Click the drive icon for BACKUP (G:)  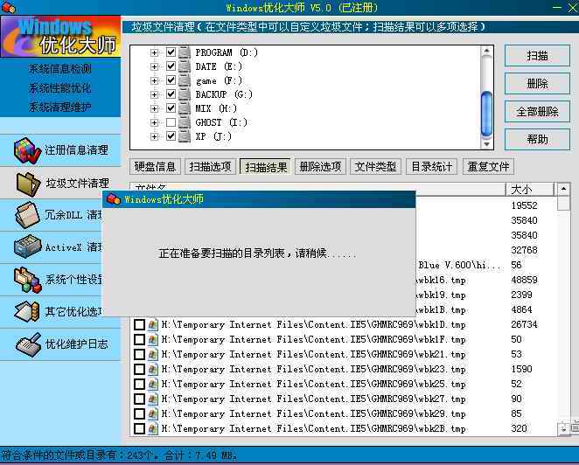(185, 95)
